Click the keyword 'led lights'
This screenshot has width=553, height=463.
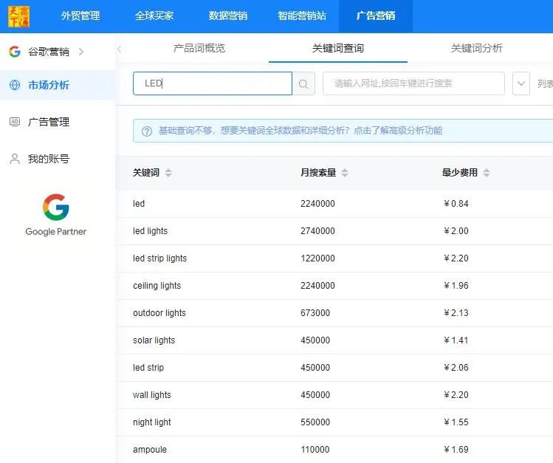150,231
